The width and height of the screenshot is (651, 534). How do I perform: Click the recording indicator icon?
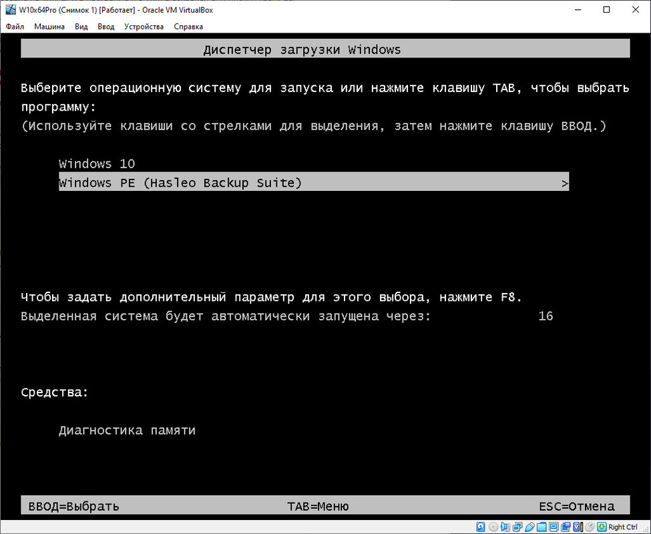(566, 527)
